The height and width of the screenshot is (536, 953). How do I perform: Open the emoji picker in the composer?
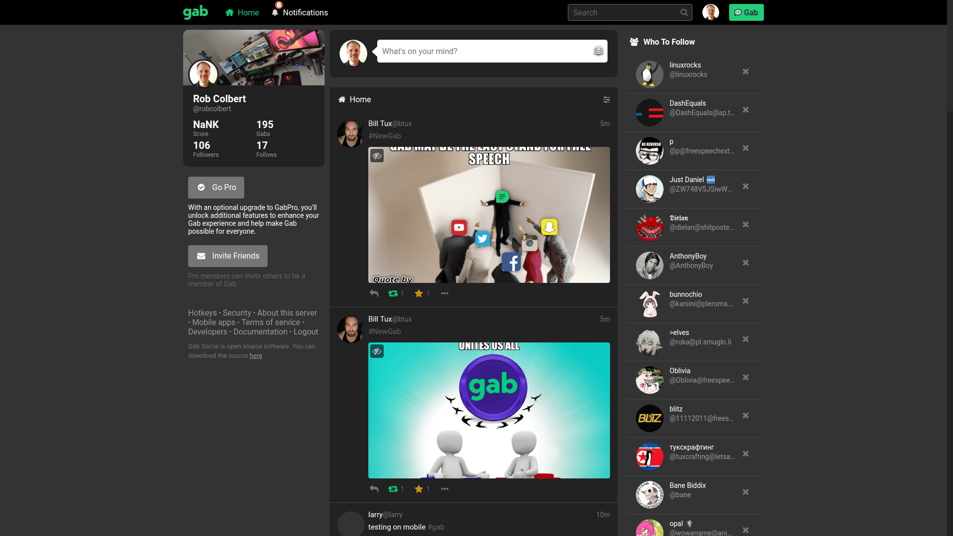599,51
